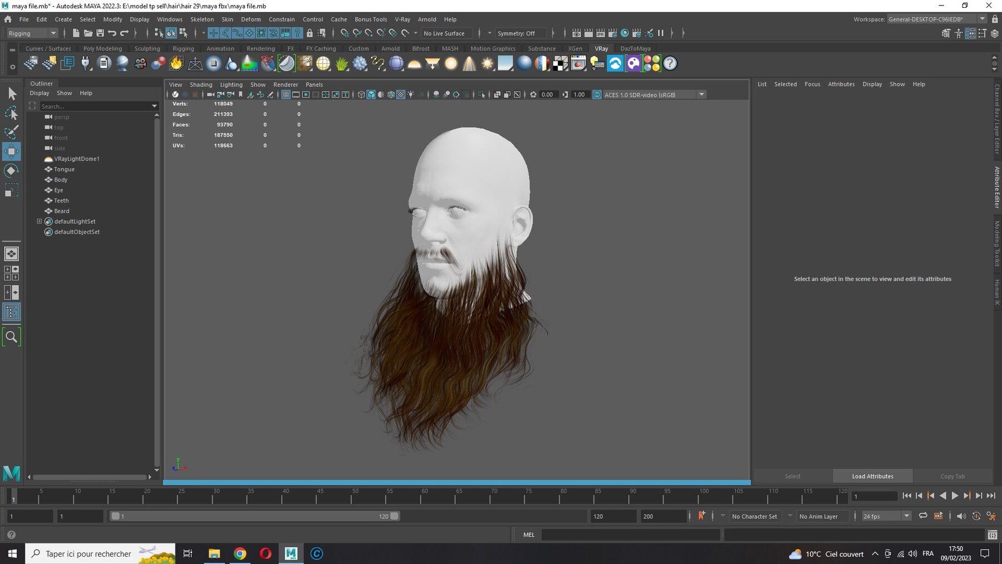Activate the Paint selection tool
The width and height of the screenshot is (1002, 564).
(x=11, y=132)
